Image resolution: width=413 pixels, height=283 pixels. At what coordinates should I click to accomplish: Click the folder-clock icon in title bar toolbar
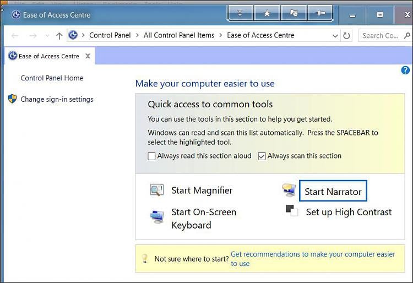(x=294, y=13)
